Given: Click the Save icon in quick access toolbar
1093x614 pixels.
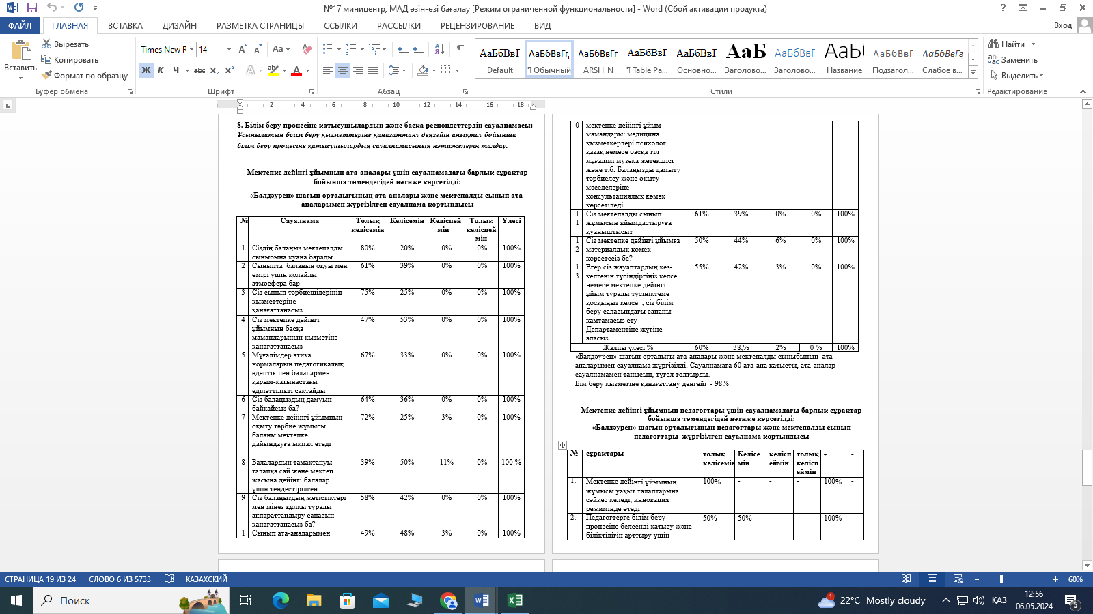Looking at the screenshot, I should point(31,8).
